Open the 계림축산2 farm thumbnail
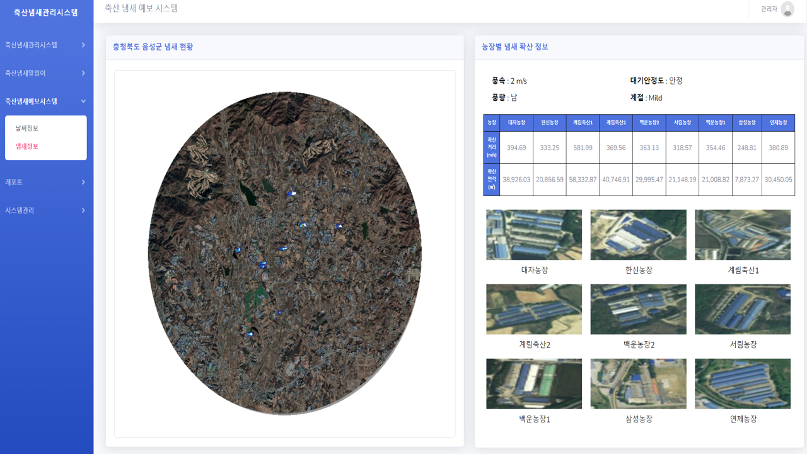The image size is (807, 454). pyautogui.click(x=534, y=309)
